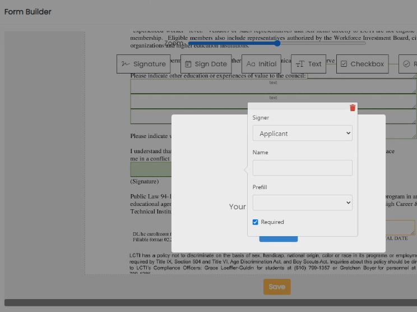
Task: Expand the Prefill dropdown
Action: click(302, 203)
